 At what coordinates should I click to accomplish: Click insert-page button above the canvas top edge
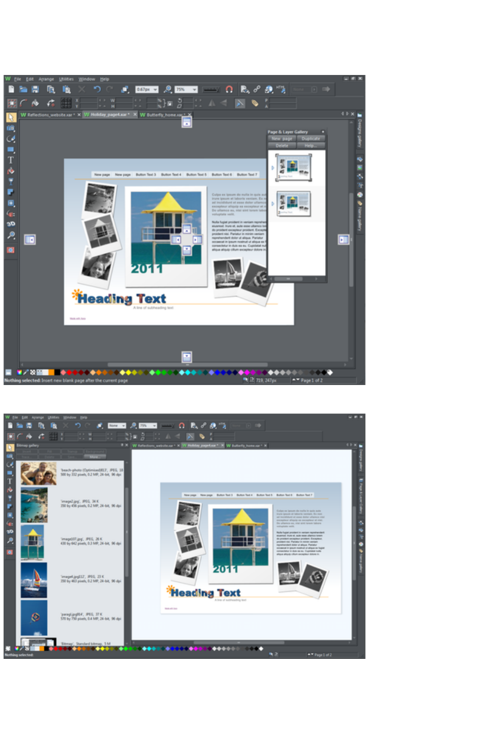187,122
